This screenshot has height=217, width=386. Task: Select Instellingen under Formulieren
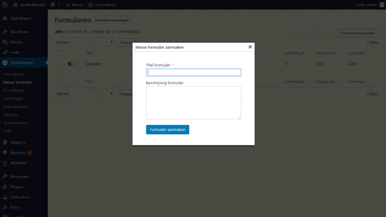(13, 98)
